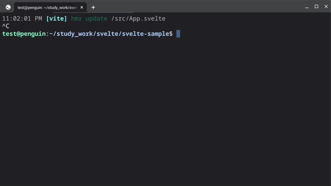Click the $ prompt symbol
This screenshot has height=186, width=331.
[x=171, y=34]
